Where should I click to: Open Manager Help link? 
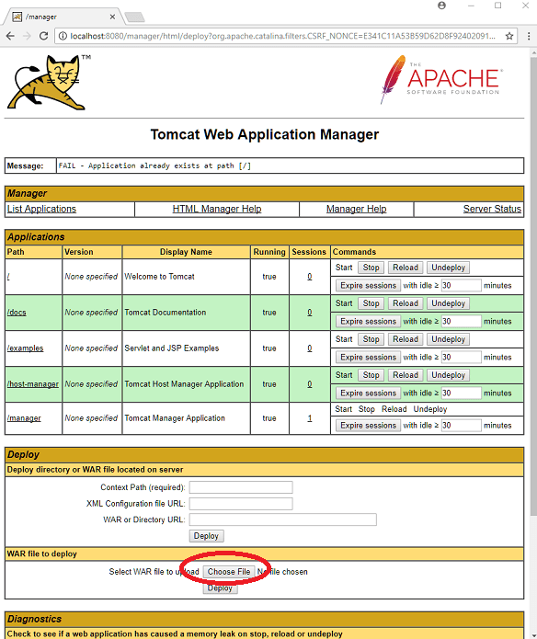pos(356,209)
